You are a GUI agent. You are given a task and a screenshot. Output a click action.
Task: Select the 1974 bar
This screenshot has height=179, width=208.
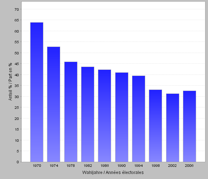tap(53, 104)
